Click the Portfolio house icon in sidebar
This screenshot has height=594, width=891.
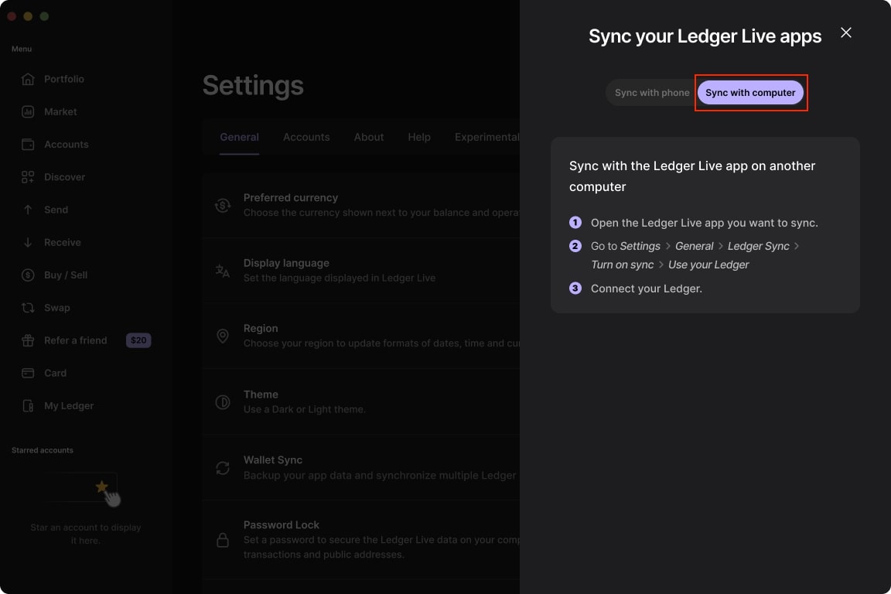[28, 79]
